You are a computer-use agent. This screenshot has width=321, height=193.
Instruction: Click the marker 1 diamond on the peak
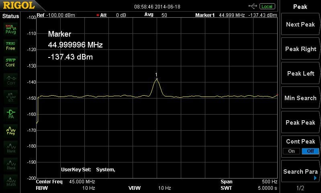(157, 79)
